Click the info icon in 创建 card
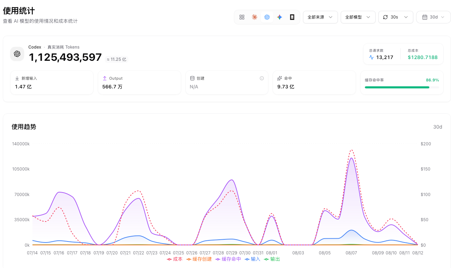Screen dimensions: 451x268 point(262,78)
